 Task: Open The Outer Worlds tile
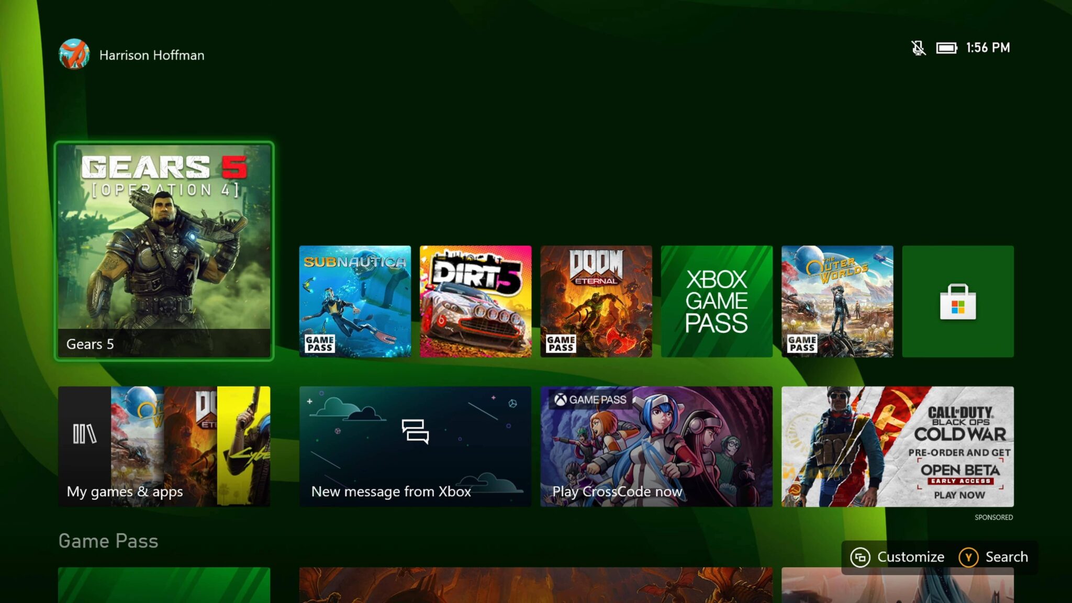837,302
